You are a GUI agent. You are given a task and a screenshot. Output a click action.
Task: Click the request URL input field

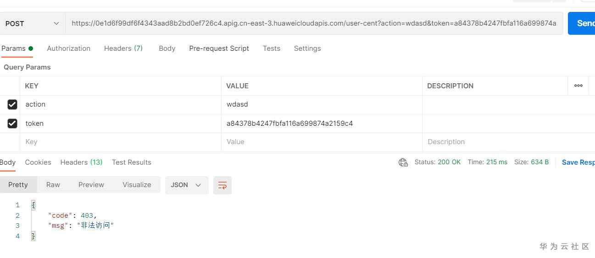pyautogui.click(x=314, y=23)
